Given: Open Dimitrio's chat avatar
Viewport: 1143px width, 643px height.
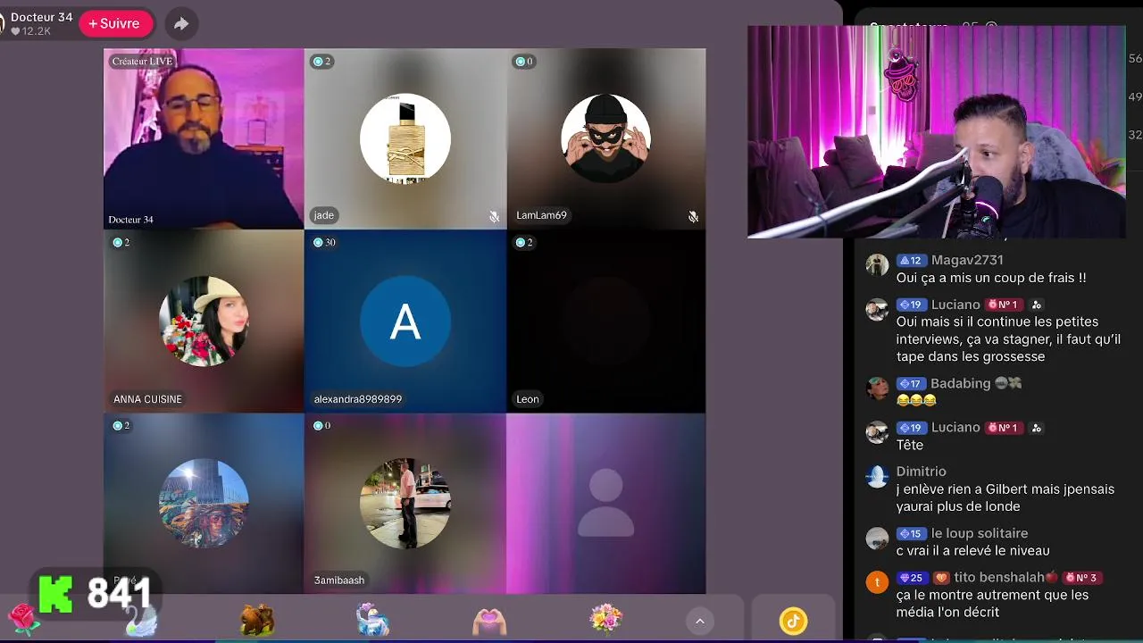Looking at the screenshot, I should coord(877,477).
